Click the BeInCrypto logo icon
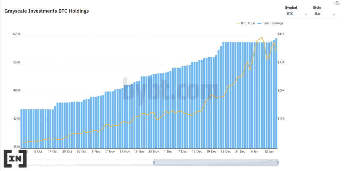 pyautogui.click(x=15, y=159)
